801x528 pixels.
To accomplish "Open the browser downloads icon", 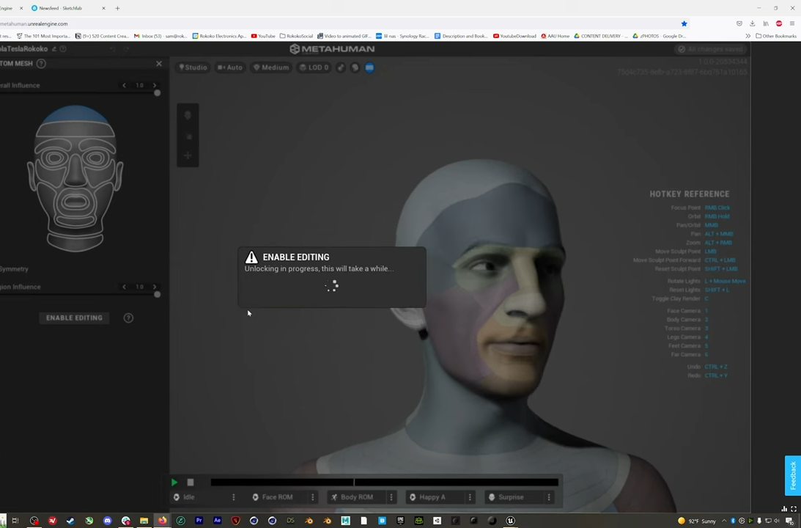I will tap(753, 23).
